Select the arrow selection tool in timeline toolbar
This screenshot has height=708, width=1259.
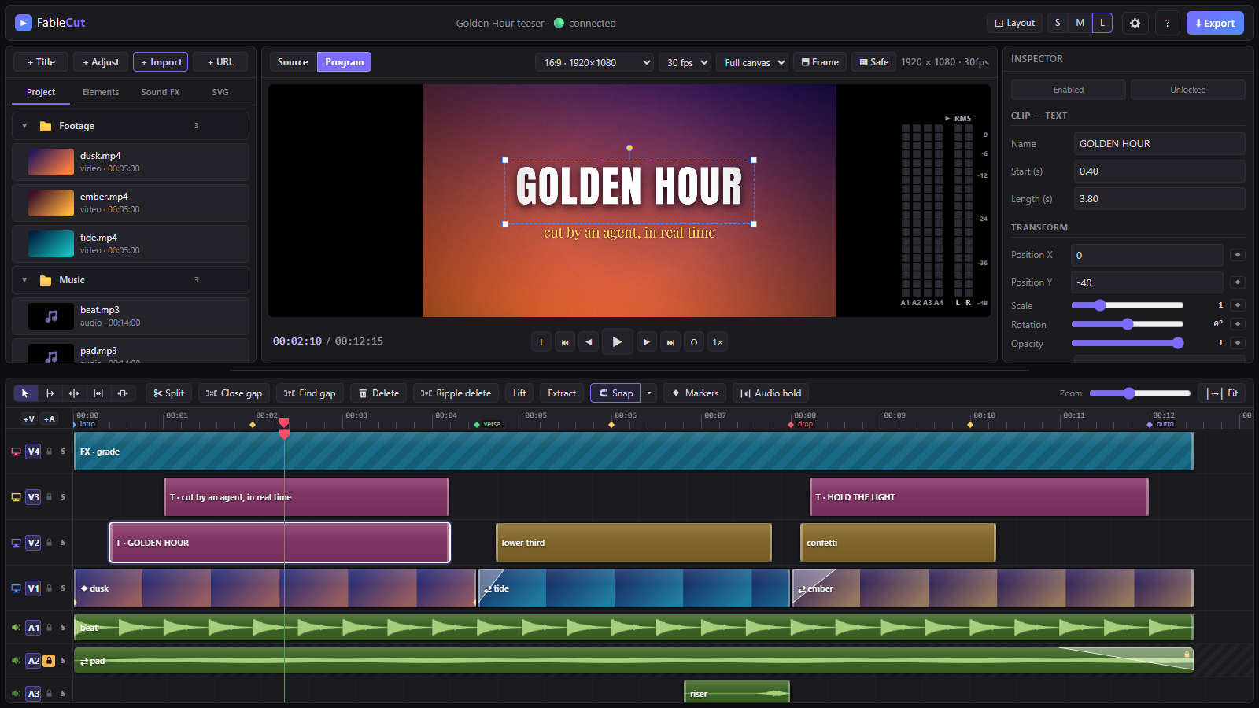coord(25,393)
